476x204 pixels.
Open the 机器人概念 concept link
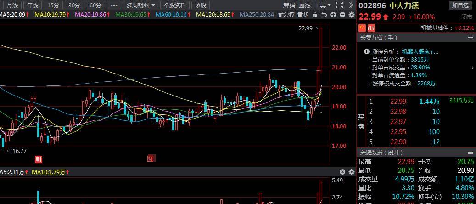[x=420, y=52]
